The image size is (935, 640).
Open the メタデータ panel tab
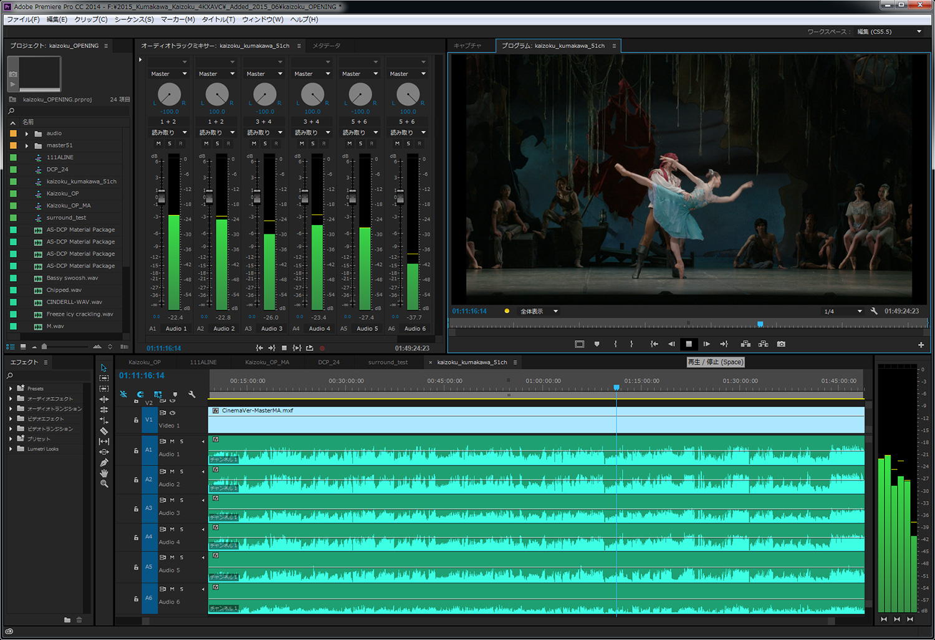click(x=327, y=45)
